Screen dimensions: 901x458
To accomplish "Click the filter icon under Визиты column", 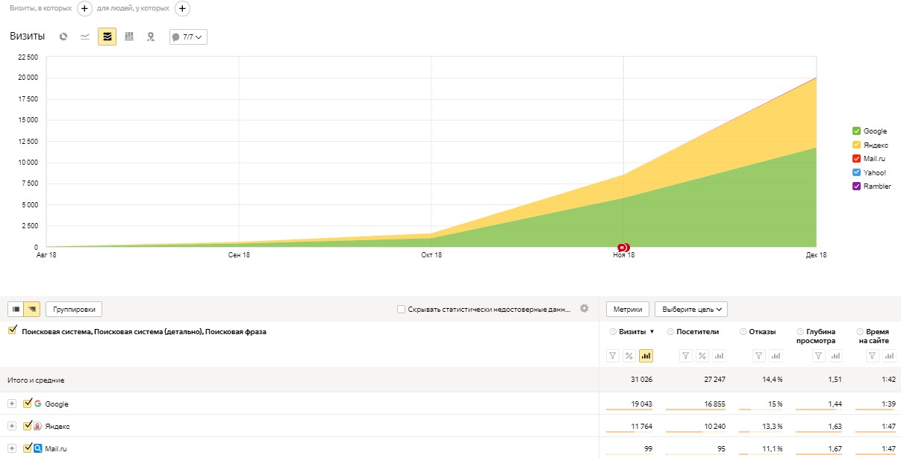I will click(x=613, y=356).
